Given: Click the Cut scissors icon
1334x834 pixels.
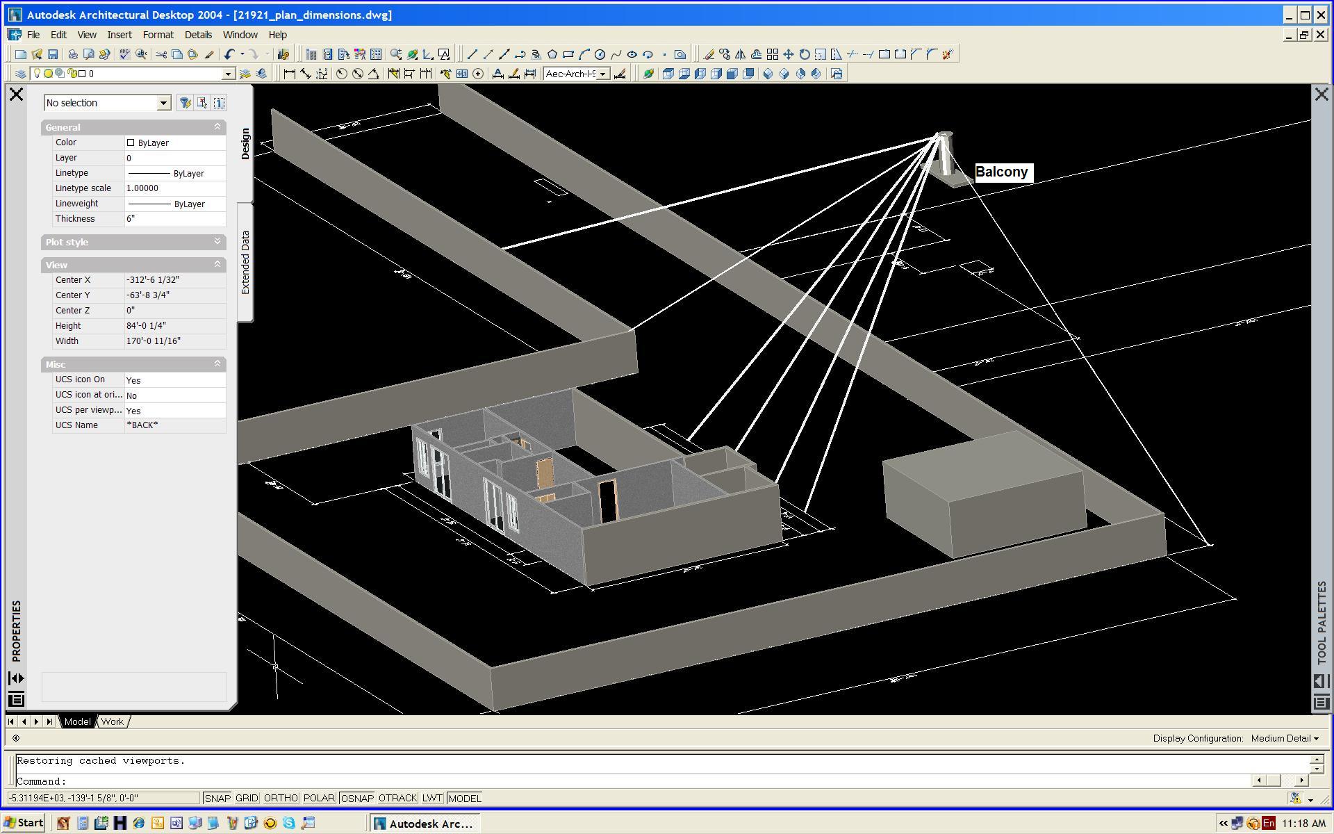Looking at the screenshot, I should 161,54.
